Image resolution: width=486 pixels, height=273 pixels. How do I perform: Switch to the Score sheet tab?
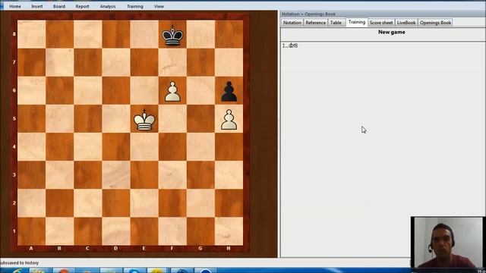(381, 23)
